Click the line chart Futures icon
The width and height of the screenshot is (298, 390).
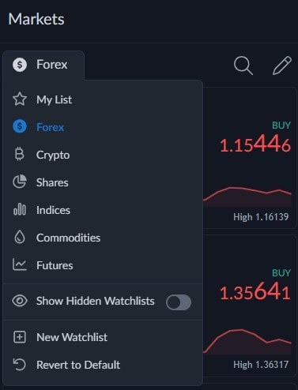coord(20,264)
